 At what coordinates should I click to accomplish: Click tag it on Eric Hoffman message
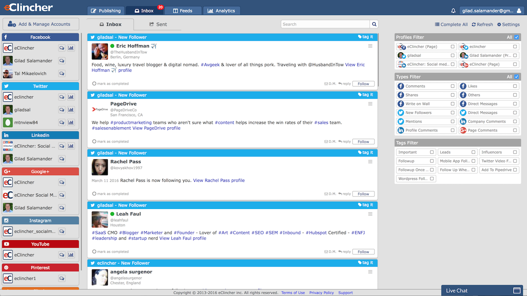pyautogui.click(x=365, y=37)
